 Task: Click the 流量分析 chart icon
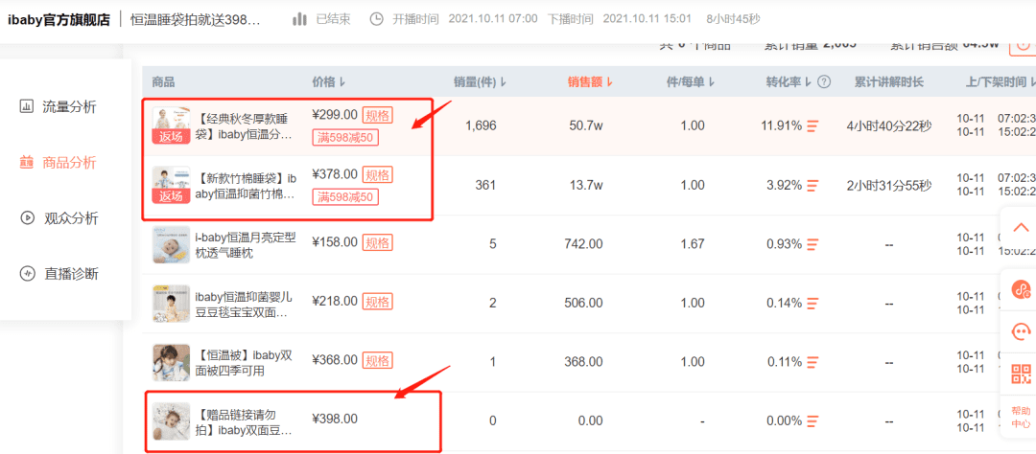[27, 106]
